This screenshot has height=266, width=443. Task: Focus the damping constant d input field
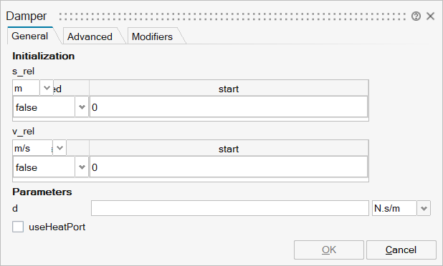[x=230, y=209]
